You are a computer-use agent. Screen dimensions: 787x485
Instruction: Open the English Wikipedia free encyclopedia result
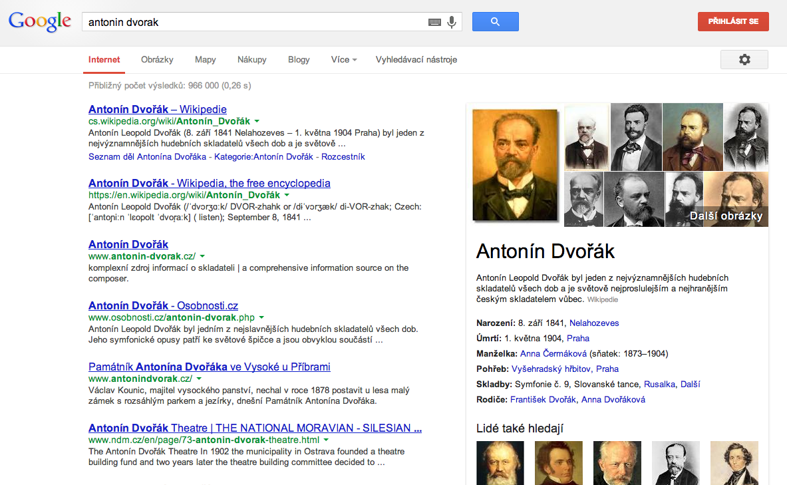tap(210, 183)
